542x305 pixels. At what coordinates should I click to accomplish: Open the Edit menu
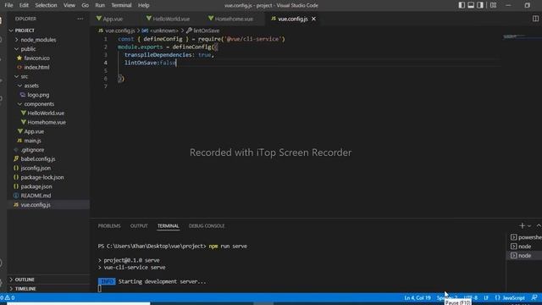click(24, 5)
